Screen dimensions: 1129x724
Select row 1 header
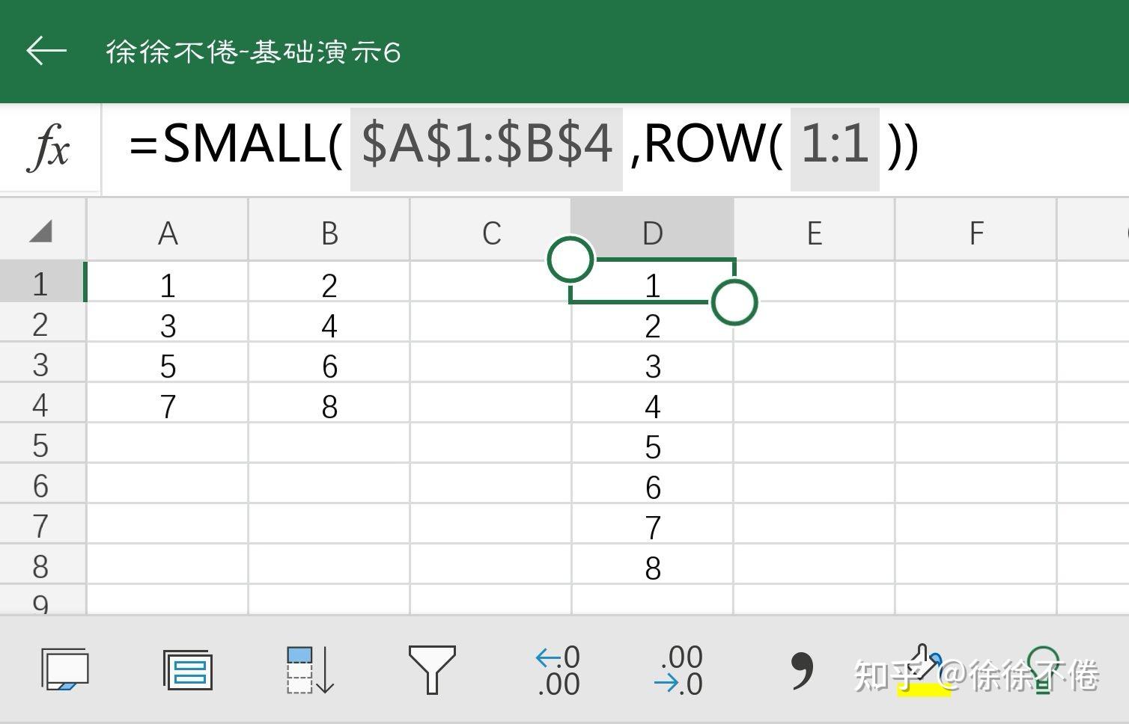coord(42,282)
